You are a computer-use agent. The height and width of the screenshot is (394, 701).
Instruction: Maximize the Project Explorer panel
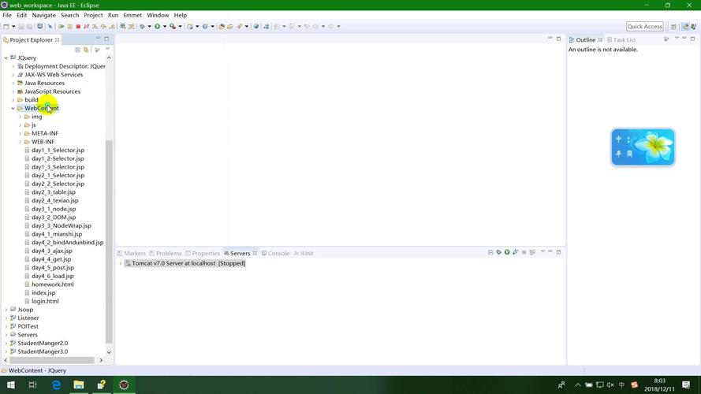click(x=106, y=39)
